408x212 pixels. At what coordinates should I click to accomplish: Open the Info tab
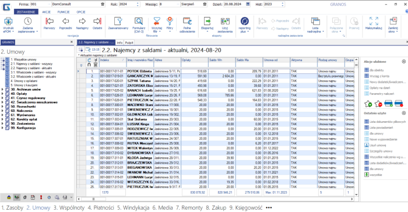point(119,43)
